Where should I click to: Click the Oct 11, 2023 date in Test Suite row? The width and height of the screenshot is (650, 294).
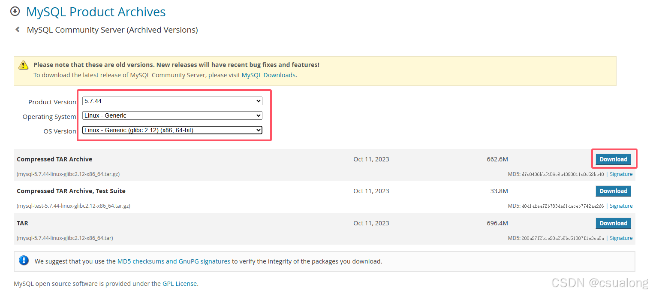click(371, 191)
